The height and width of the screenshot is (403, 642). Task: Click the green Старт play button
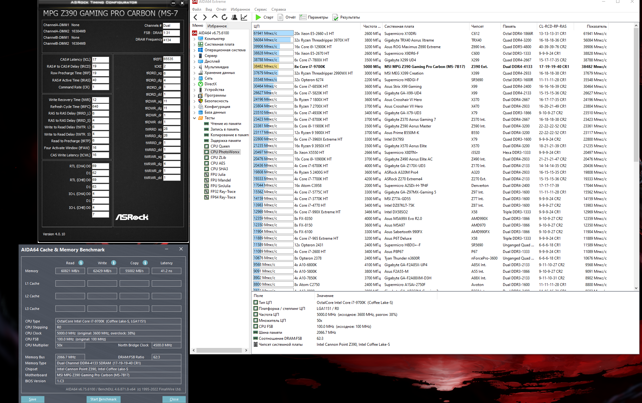click(x=259, y=17)
